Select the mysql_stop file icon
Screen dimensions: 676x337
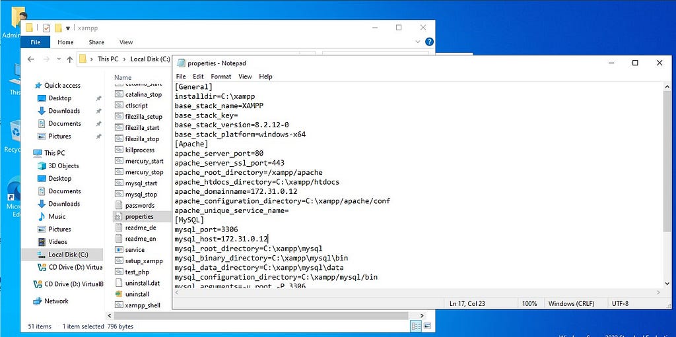[x=119, y=195]
